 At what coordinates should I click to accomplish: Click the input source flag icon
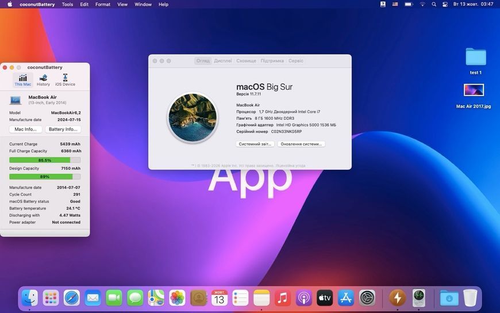coord(395,5)
